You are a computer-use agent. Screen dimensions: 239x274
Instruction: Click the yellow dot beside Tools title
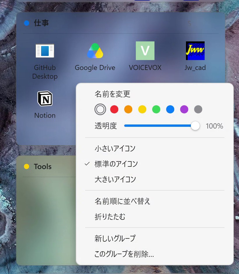coord(27,166)
